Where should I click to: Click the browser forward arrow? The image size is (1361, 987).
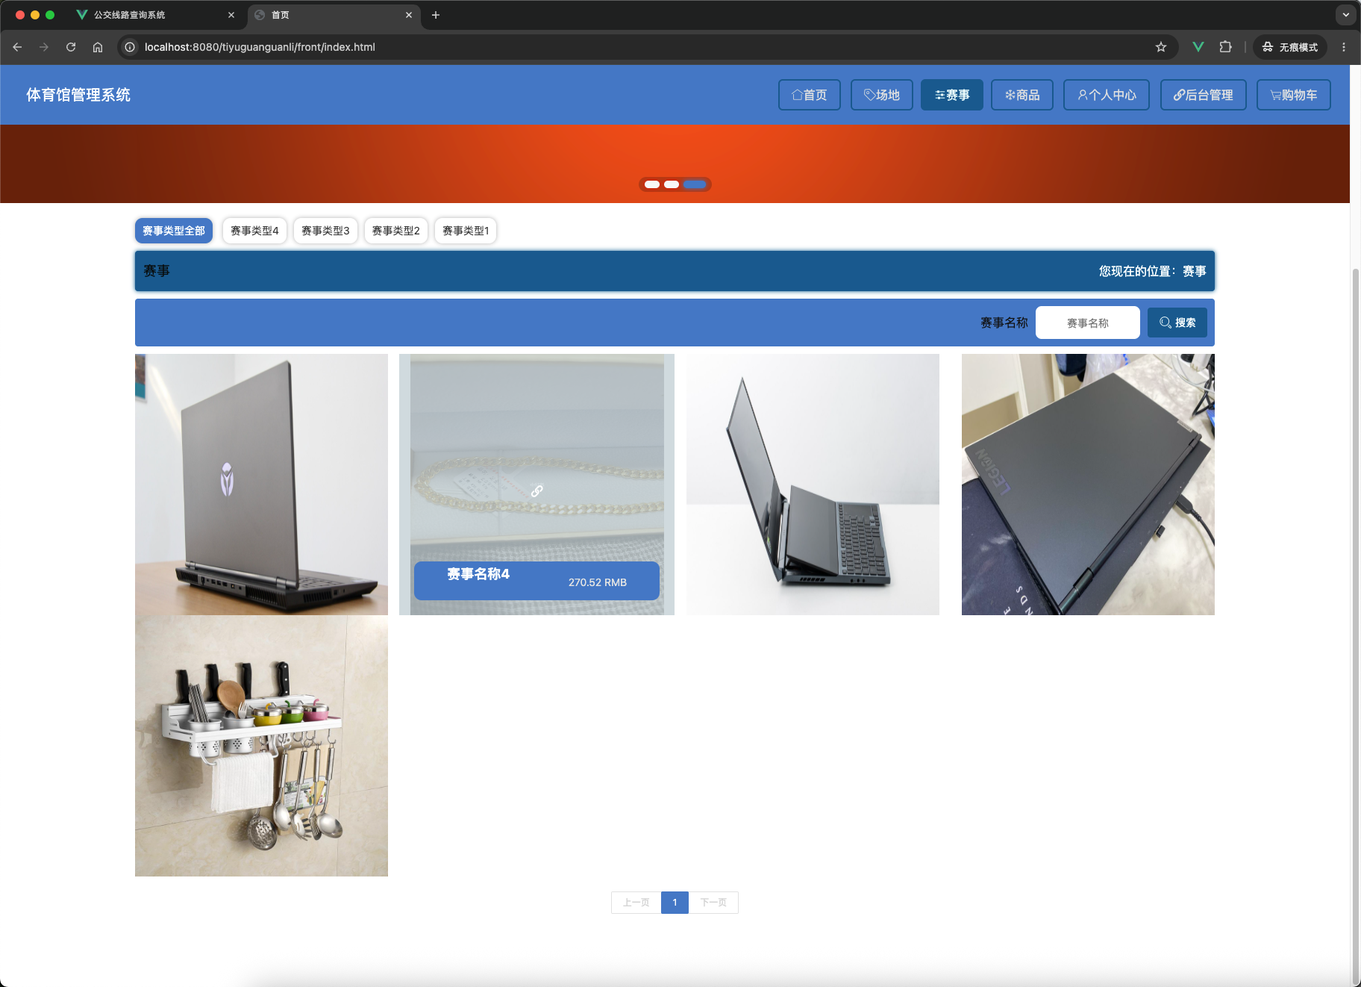click(44, 47)
